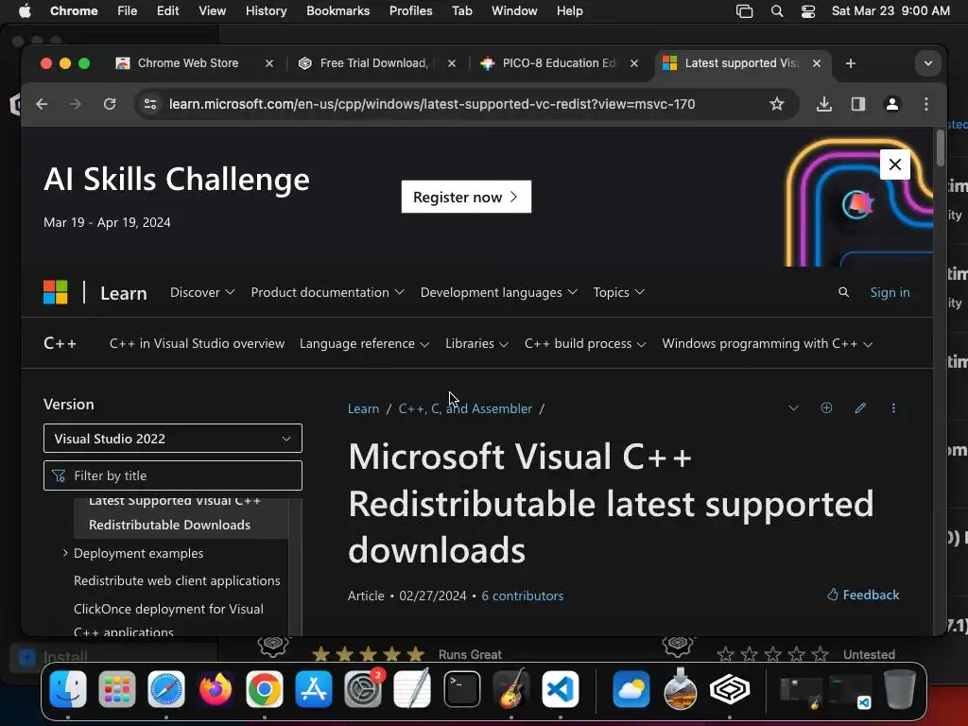Image resolution: width=968 pixels, height=726 pixels.
Task: Open Visual Studio Code from the Dock
Action: point(560,689)
